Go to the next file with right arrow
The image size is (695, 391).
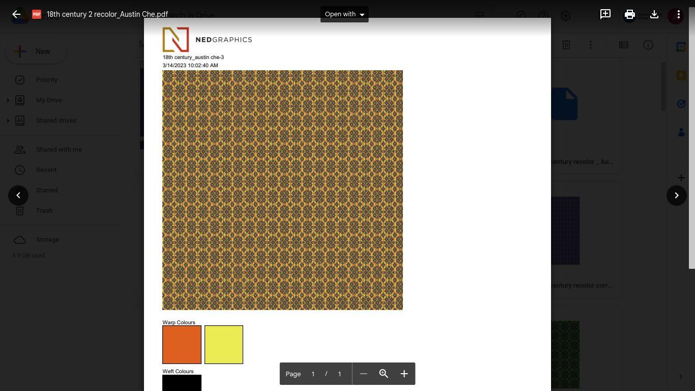[x=677, y=195]
